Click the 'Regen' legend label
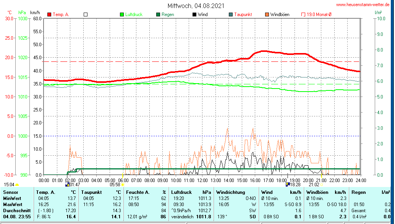The width and height of the screenshot is (395, 224). click(168, 15)
